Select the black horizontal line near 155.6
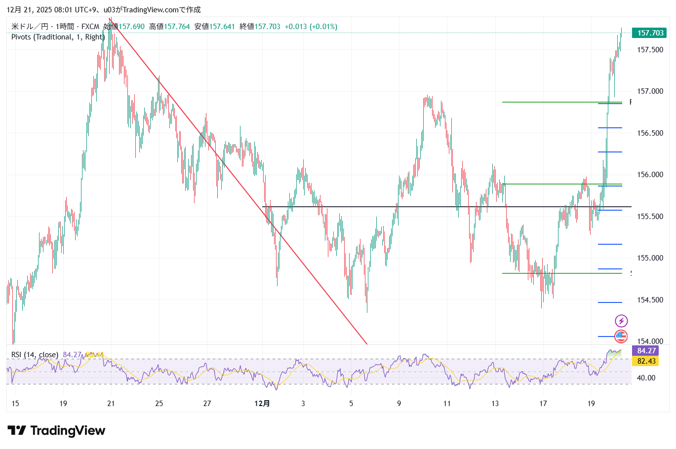 coord(395,207)
